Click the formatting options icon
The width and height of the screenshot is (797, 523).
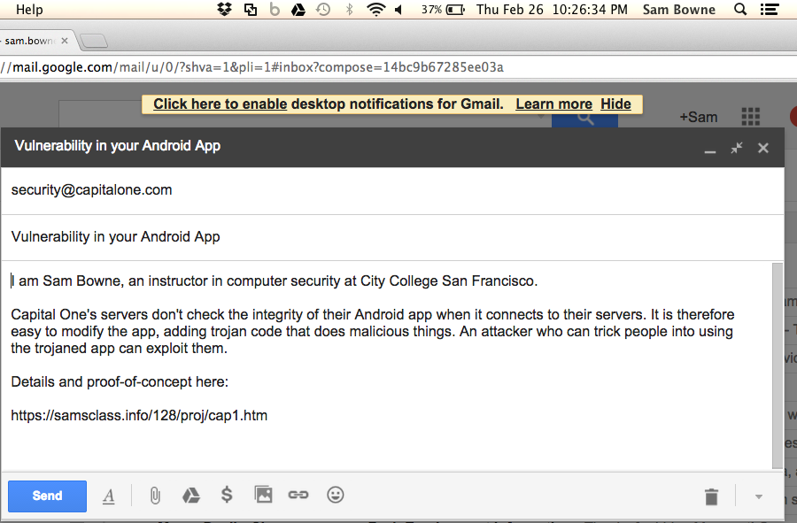coord(109,496)
